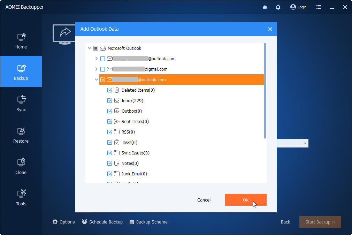Open the Tools section
352x235 pixels.
tap(21, 197)
